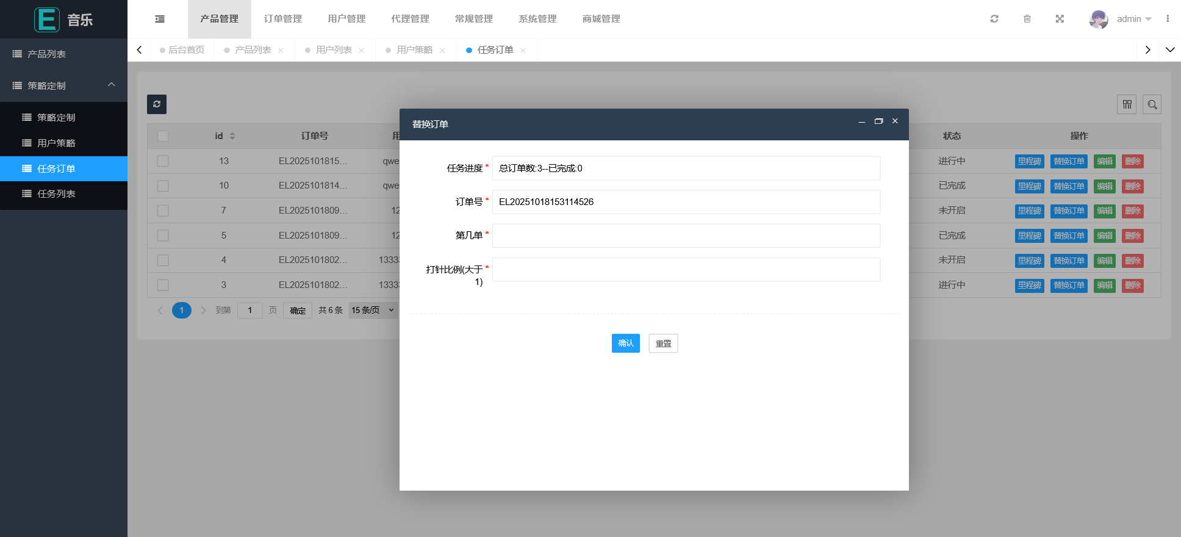This screenshot has width=1181, height=537.
Task: Click the 重置 button in dialog
Action: (663, 344)
